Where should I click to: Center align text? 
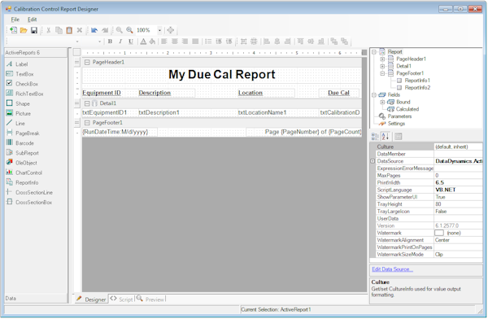pos(175,42)
